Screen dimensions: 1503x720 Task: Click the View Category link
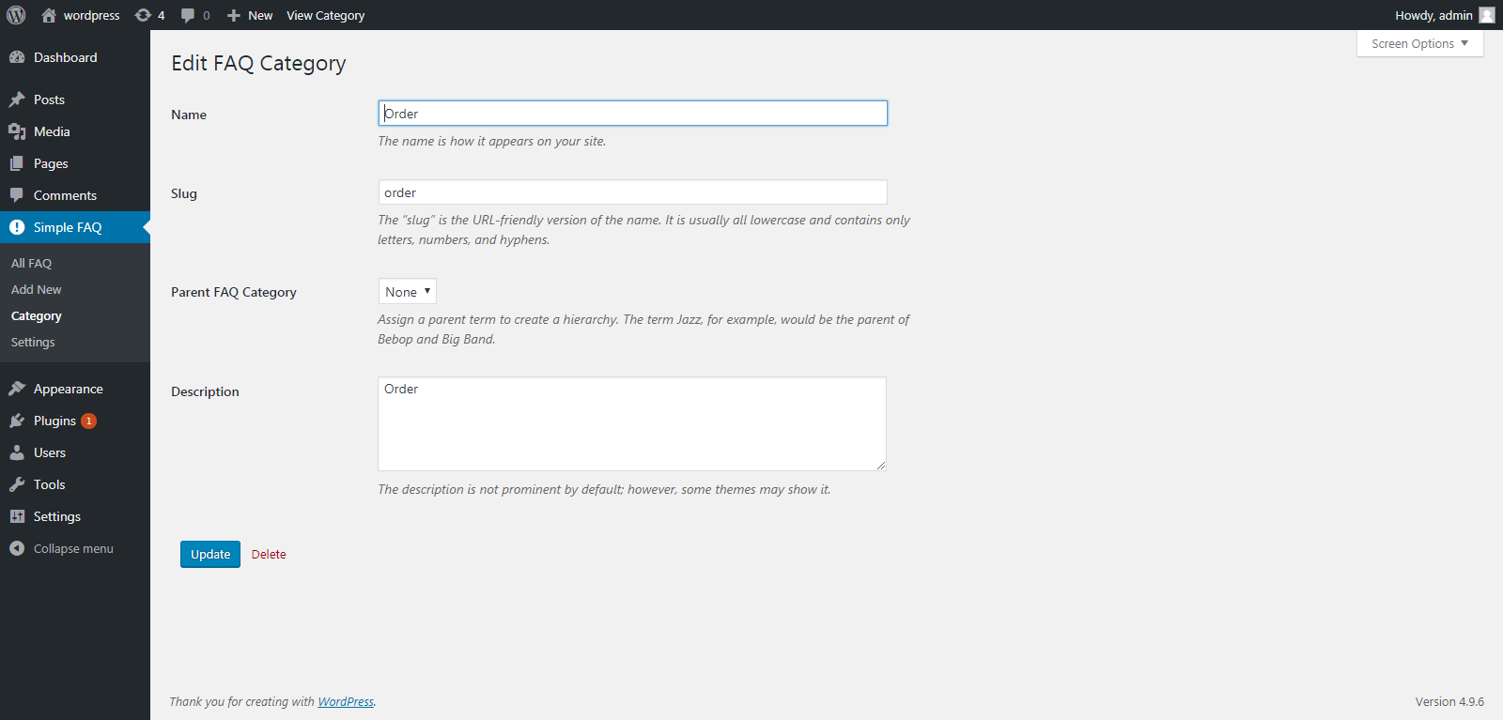(x=325, y=15)
